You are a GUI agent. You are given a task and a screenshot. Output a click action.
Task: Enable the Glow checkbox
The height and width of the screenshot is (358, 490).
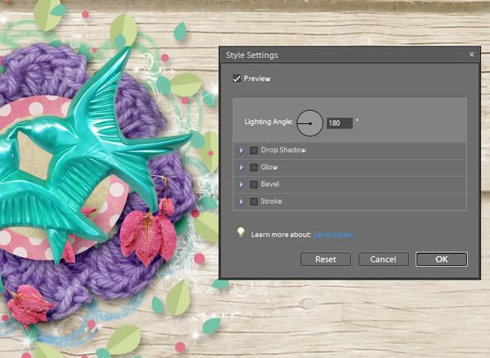(x=254, y=167)
